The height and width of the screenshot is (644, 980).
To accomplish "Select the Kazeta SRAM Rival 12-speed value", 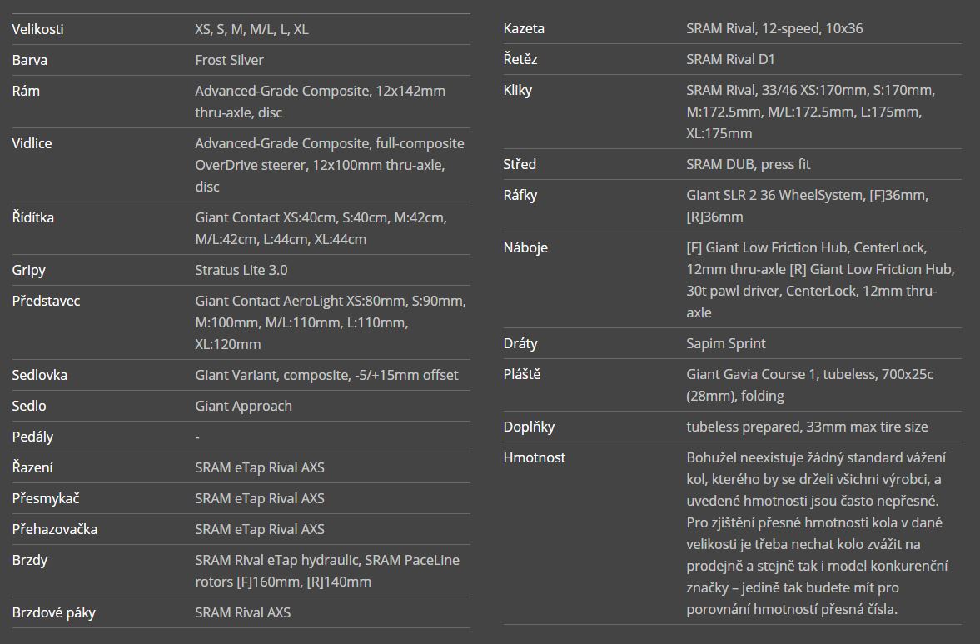I will 774,29.
